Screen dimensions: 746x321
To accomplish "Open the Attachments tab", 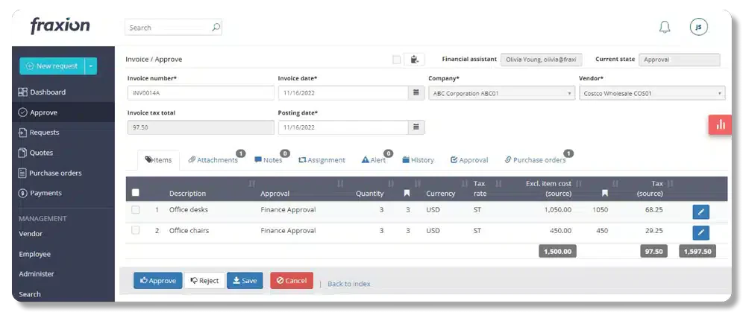I will point(213,160).
